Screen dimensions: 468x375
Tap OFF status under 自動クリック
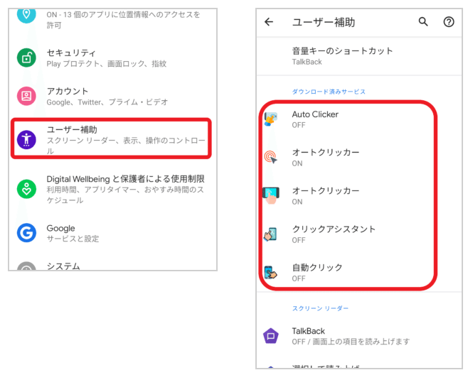pyautogui.click(x=299, y=278)
